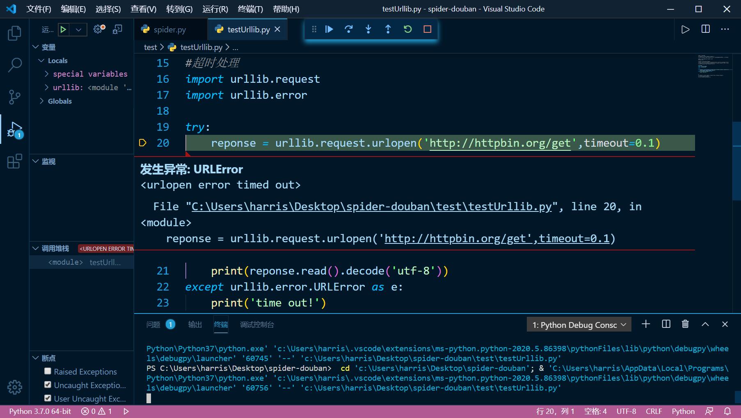Maximize the panel with up chevron
741x418 pixels.
click(705, 324)
